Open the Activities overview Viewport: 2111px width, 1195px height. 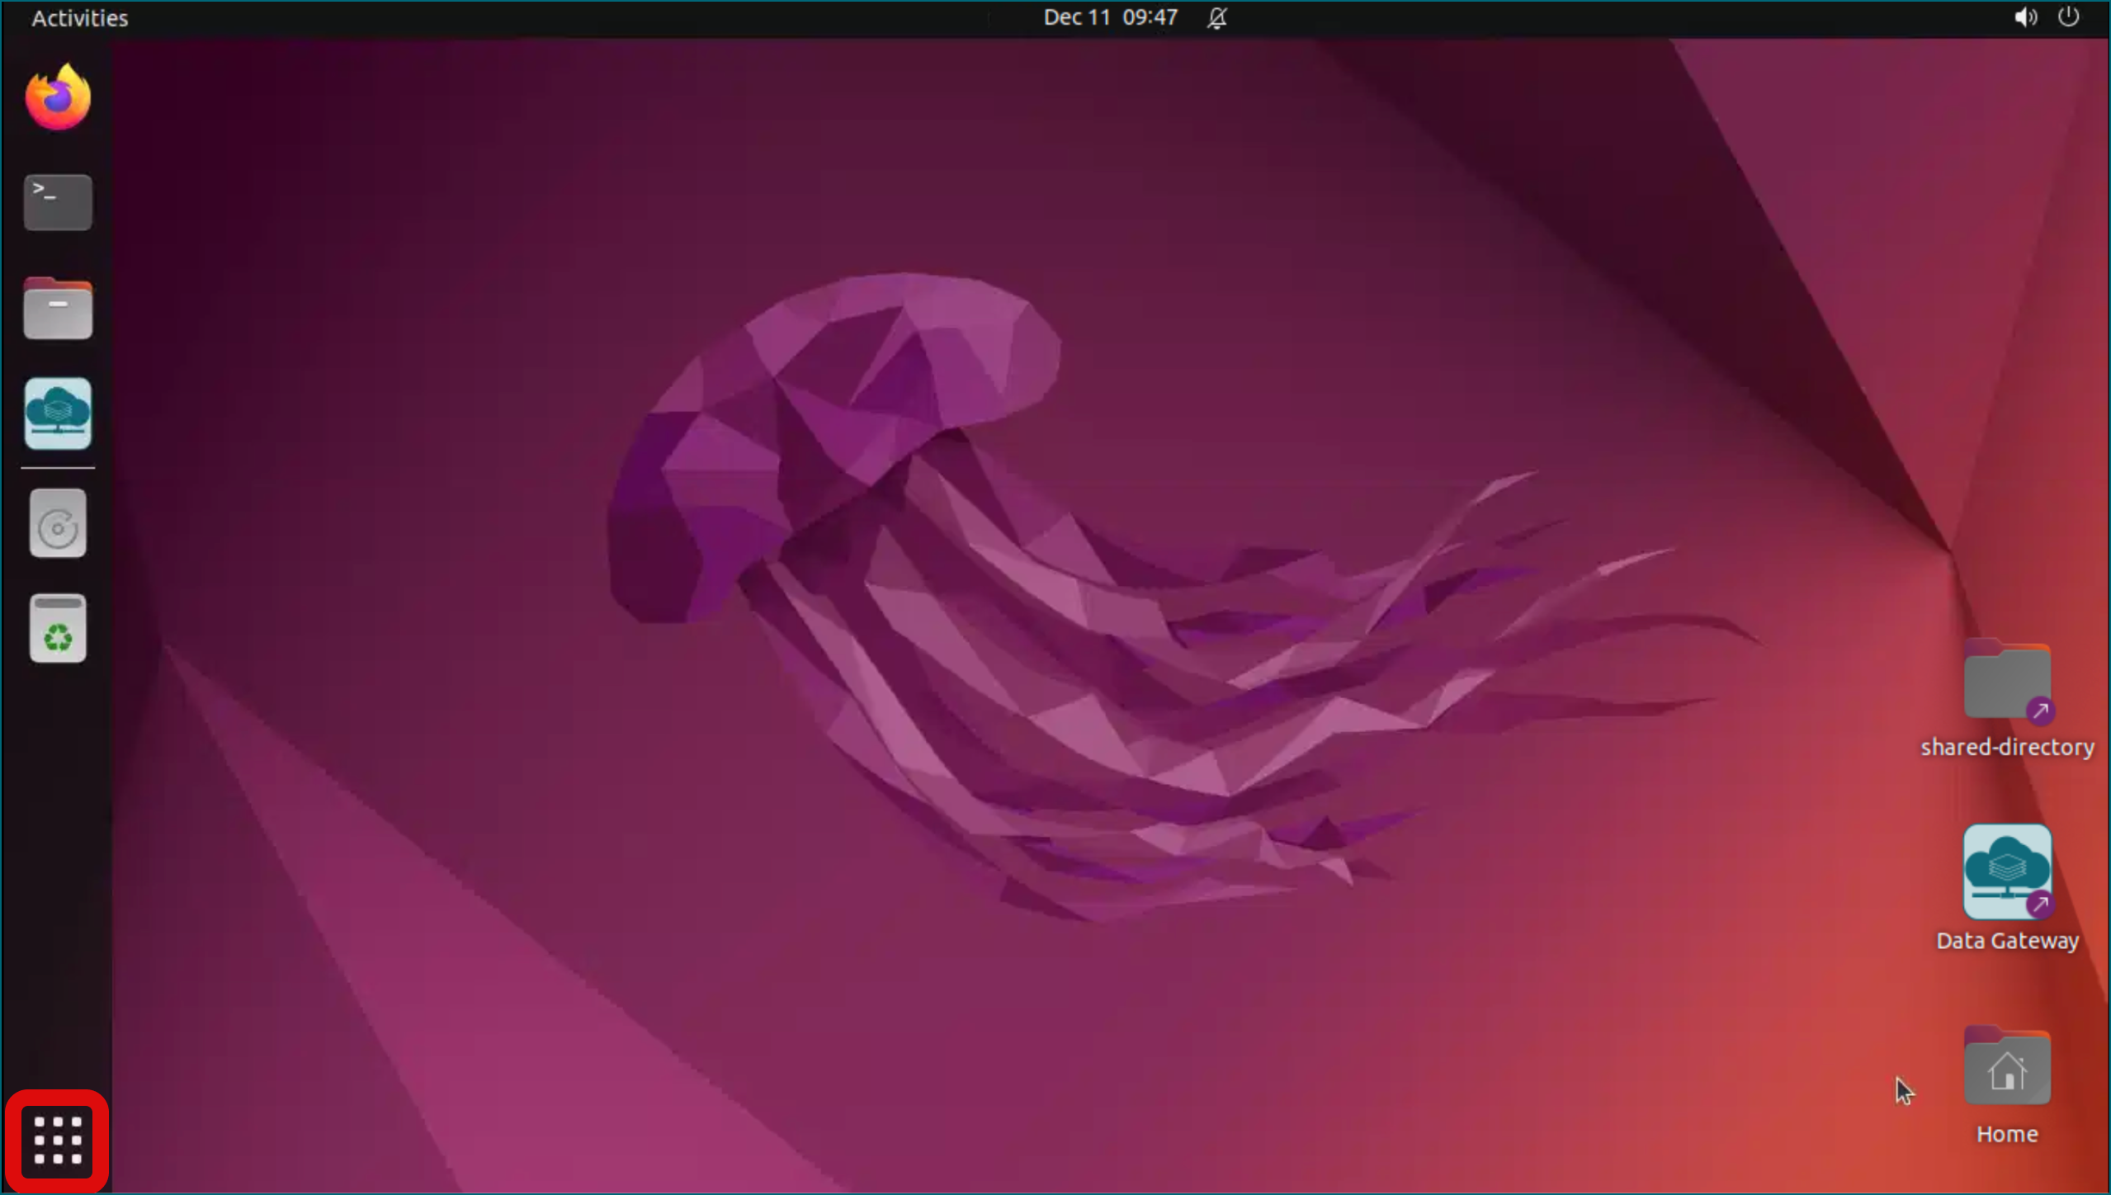(78, 17)
